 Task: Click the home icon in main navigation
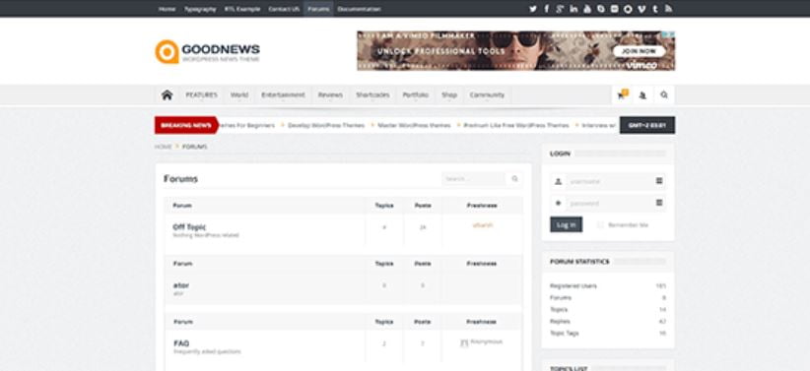[167, 94]
